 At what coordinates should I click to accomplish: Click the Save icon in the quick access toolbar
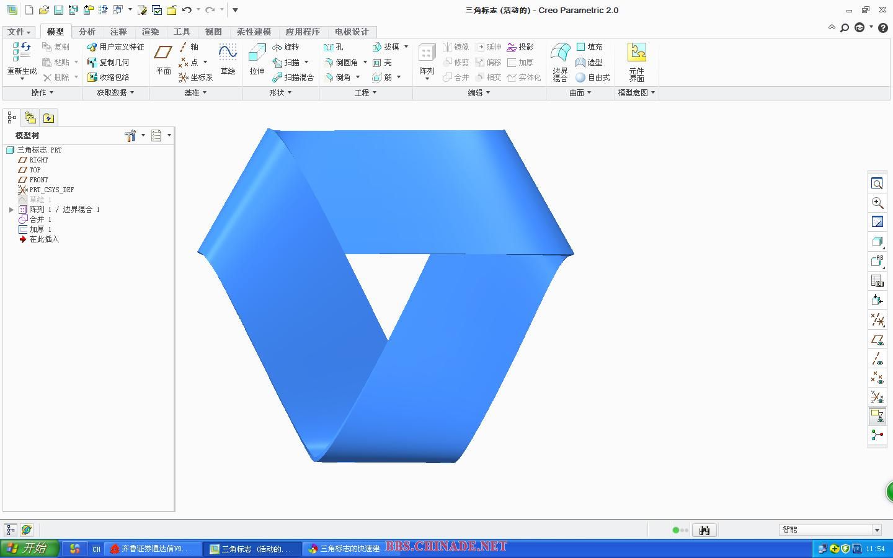58,10
